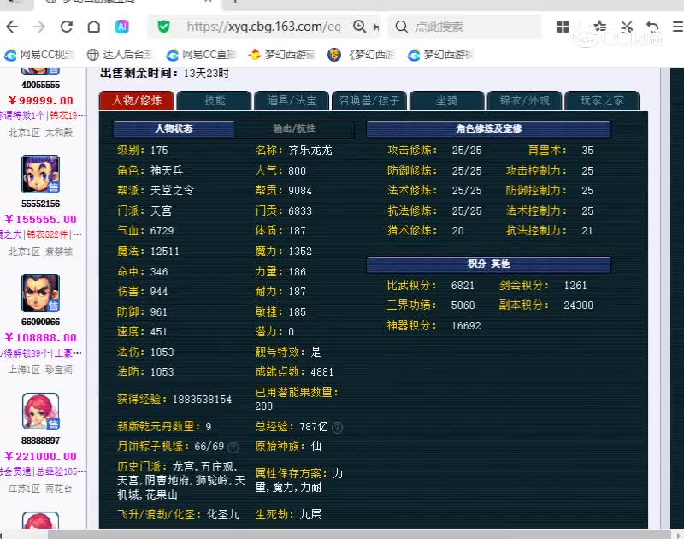
Task: Click the 积分 其他 header
Action: 488,264
